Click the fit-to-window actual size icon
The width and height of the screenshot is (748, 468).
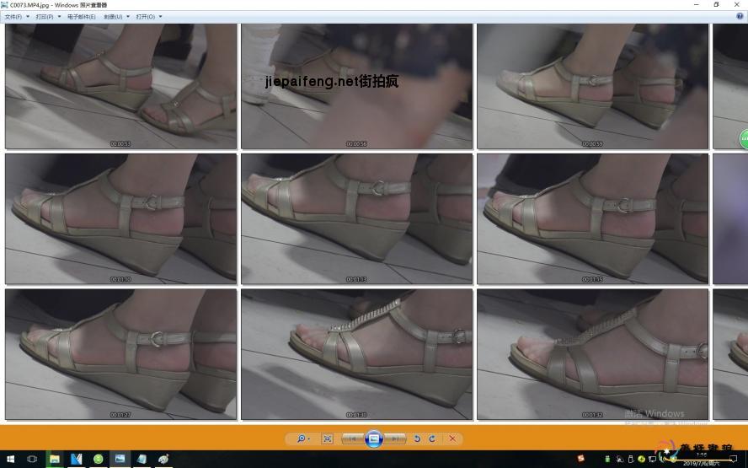click(x=328, y=438)
